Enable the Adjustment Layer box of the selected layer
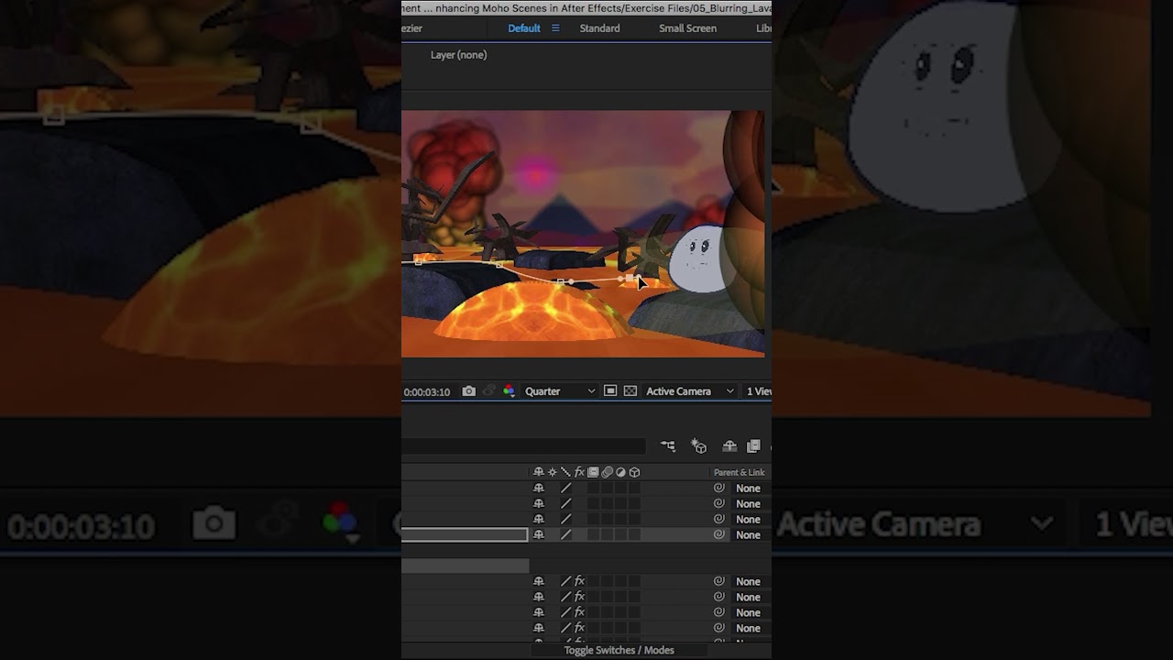 click(x=620, y=534)
